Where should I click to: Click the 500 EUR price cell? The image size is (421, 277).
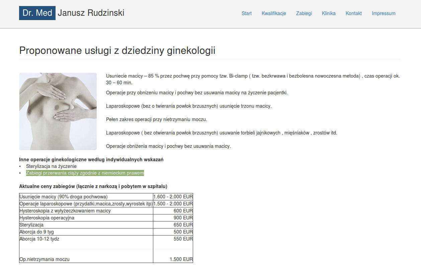(173, 232)
